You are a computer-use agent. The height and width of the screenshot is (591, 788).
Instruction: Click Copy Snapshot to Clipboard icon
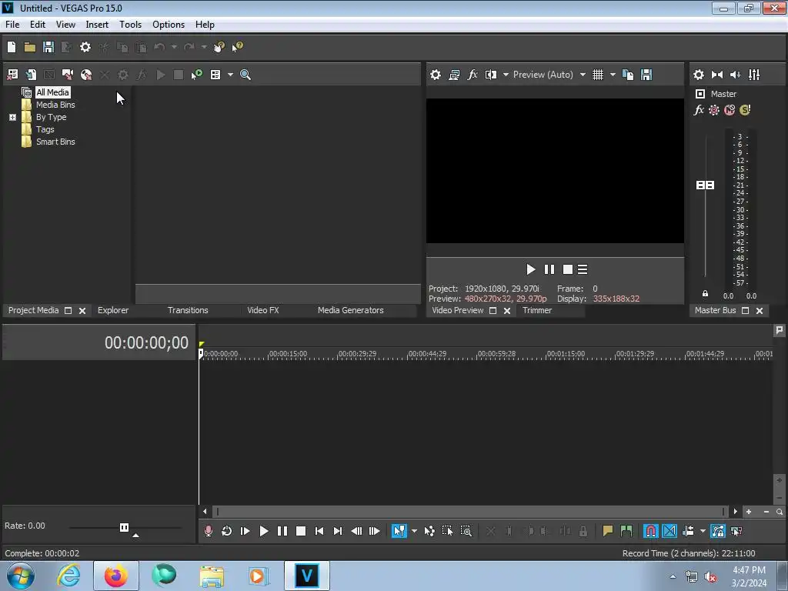(x=628, y=75)
